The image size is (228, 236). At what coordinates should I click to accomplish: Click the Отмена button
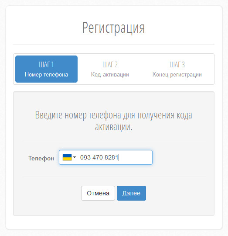[98, 193]
